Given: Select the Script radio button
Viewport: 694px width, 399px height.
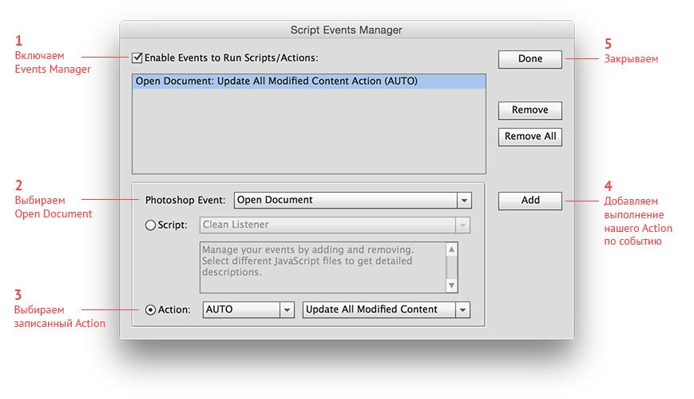Looking at the screenshot, I should (x=150, y=225).
